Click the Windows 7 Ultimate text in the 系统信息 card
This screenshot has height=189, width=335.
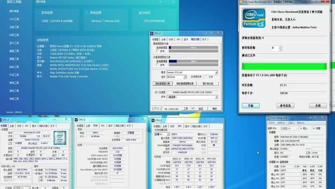pos(105,21)
